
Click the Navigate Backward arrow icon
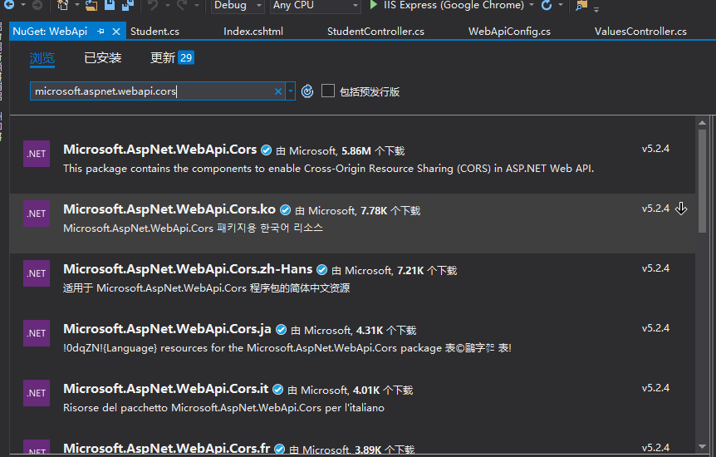click(x=8, y=5)
